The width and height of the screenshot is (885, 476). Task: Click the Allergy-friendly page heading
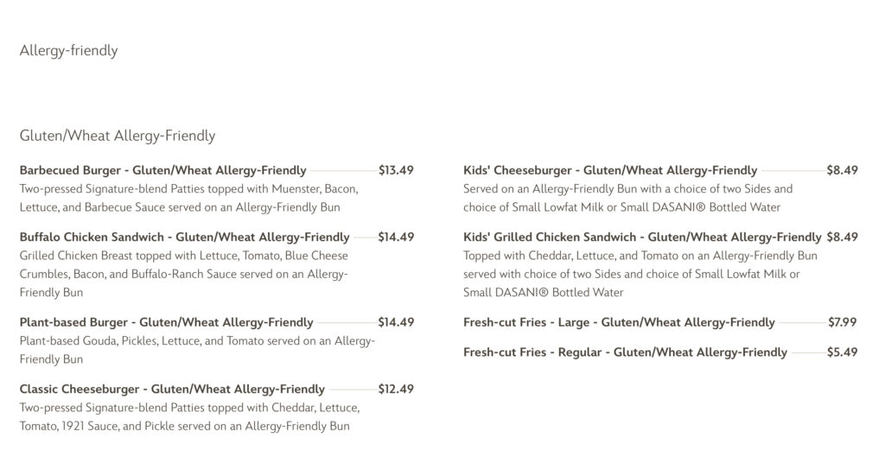[68, 51]
